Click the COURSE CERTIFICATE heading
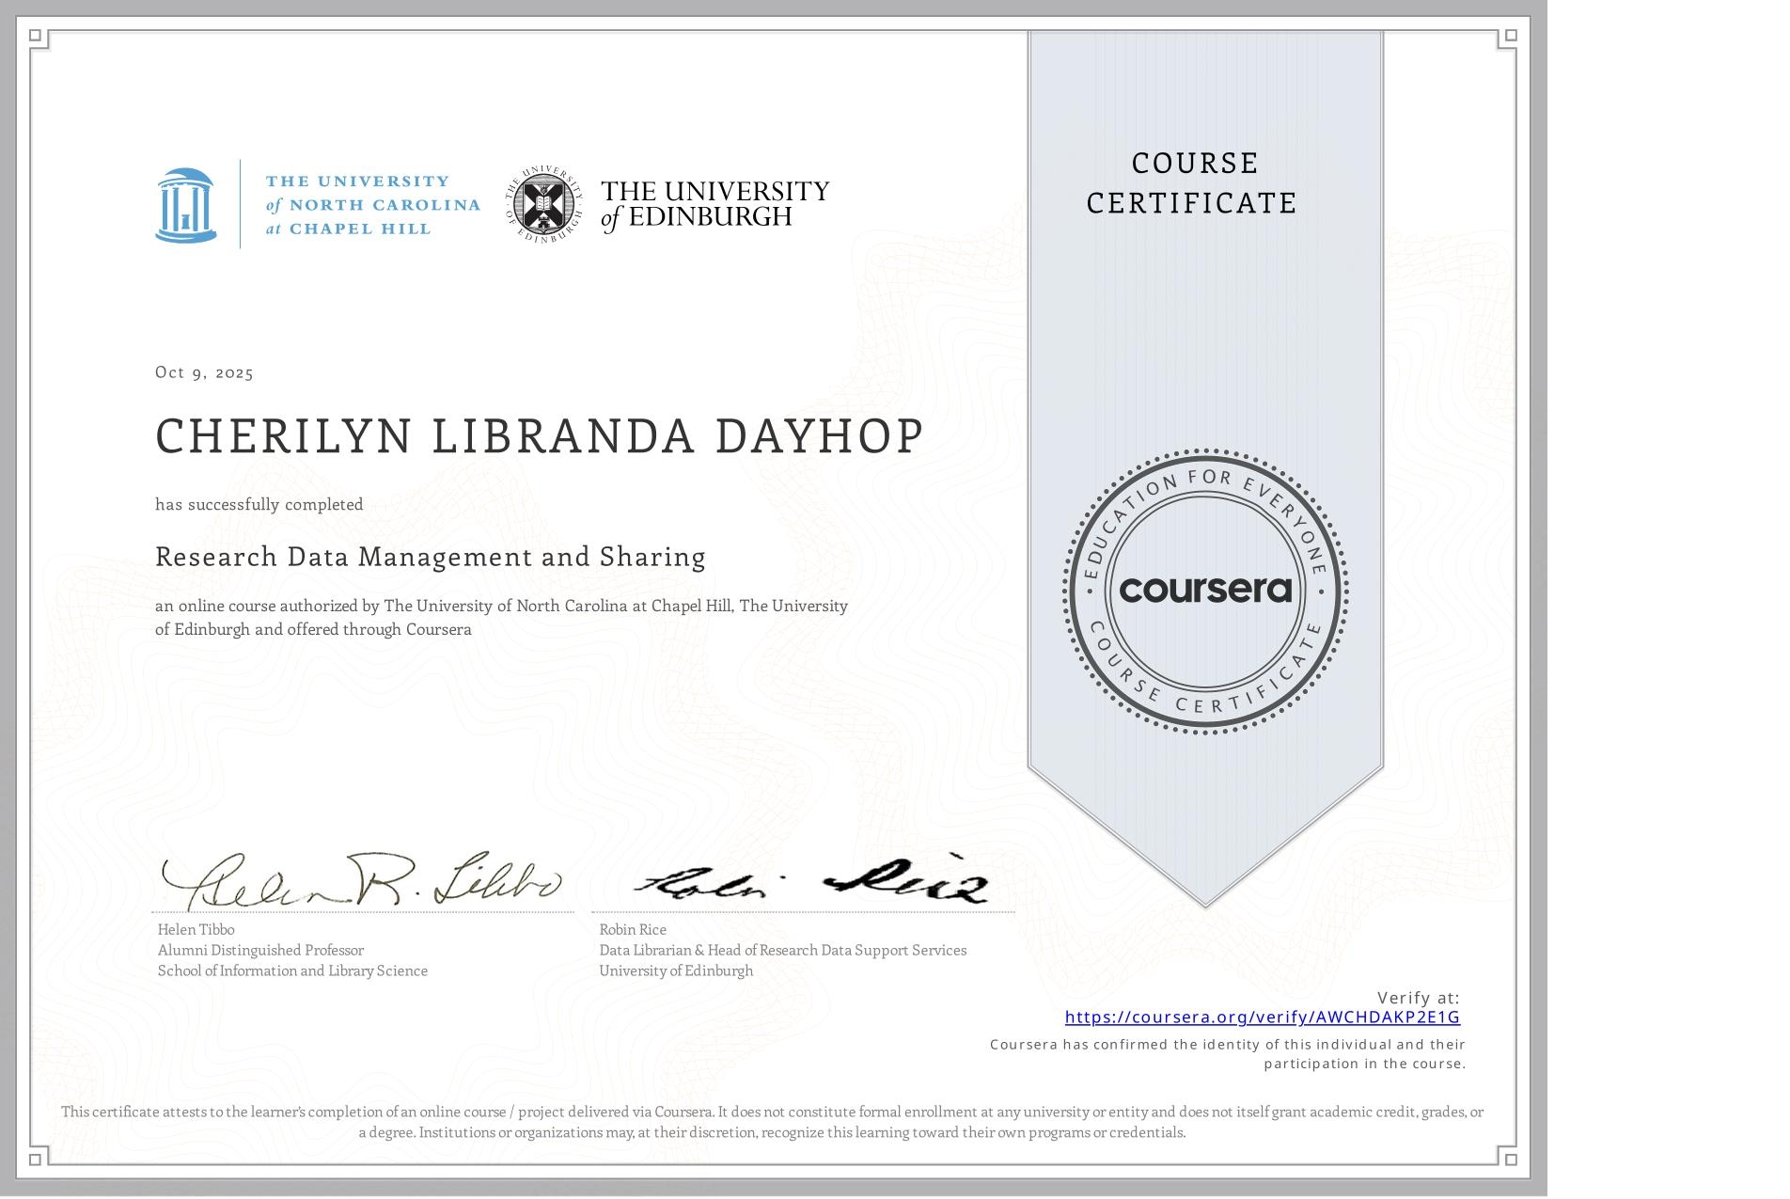 tap(1194, 182)
